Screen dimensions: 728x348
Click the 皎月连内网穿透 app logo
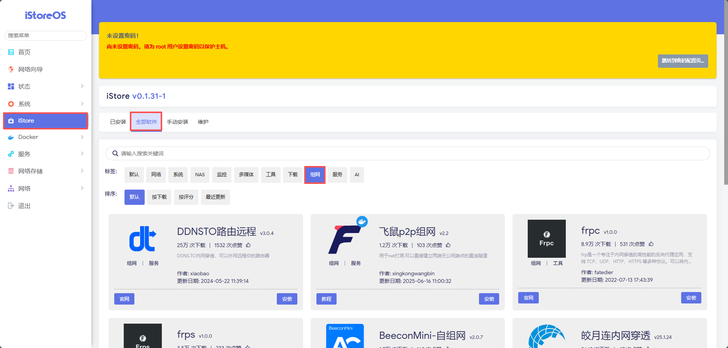point(546,336)
